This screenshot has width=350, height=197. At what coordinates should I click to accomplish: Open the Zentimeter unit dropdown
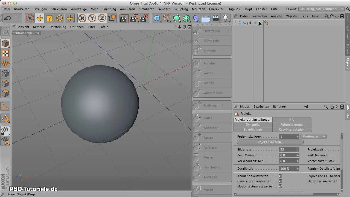313,137
